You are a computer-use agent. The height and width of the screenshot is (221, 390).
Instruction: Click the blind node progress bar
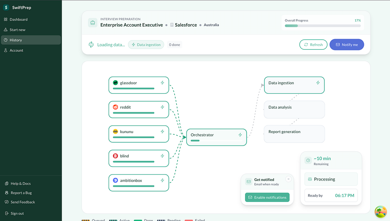click(134, 162)
